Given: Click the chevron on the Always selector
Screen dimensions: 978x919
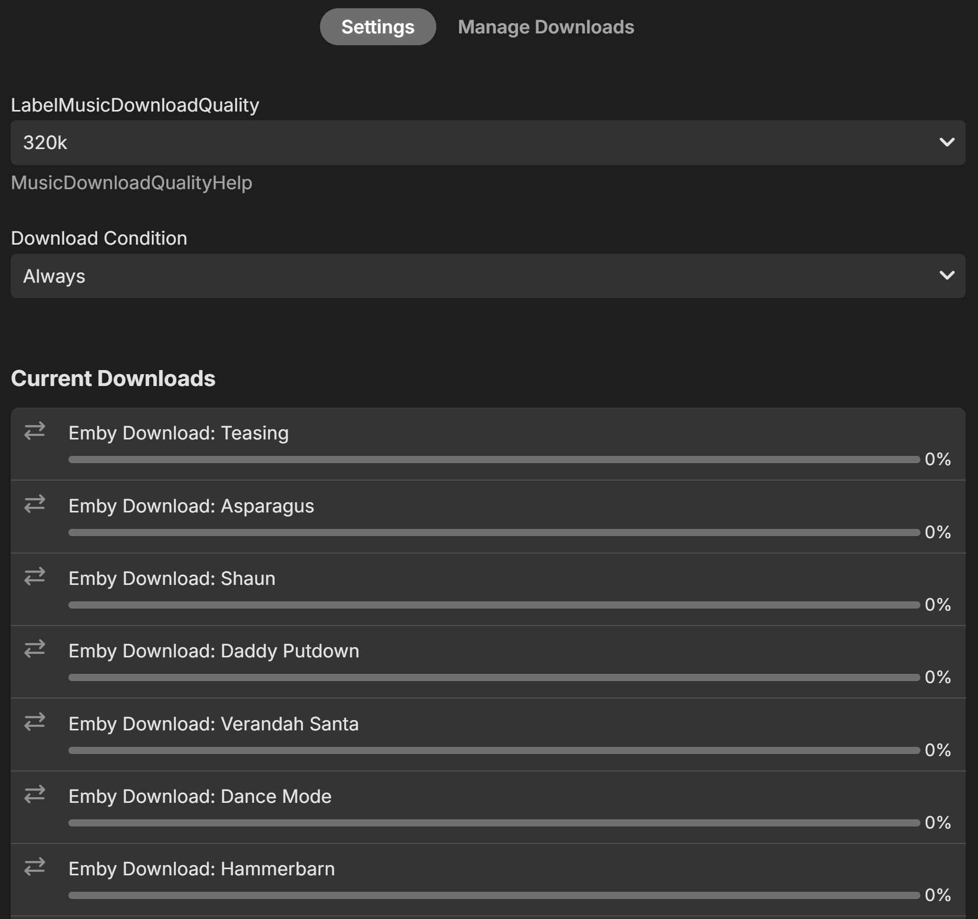Looking at the screenshot, I should tap(947, 275).
